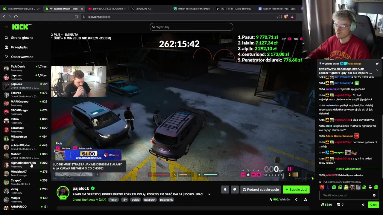Switch to the kick.com/niter/clips browser tab
This screenshot has height=215, width=383.
[x=22, y=9]
